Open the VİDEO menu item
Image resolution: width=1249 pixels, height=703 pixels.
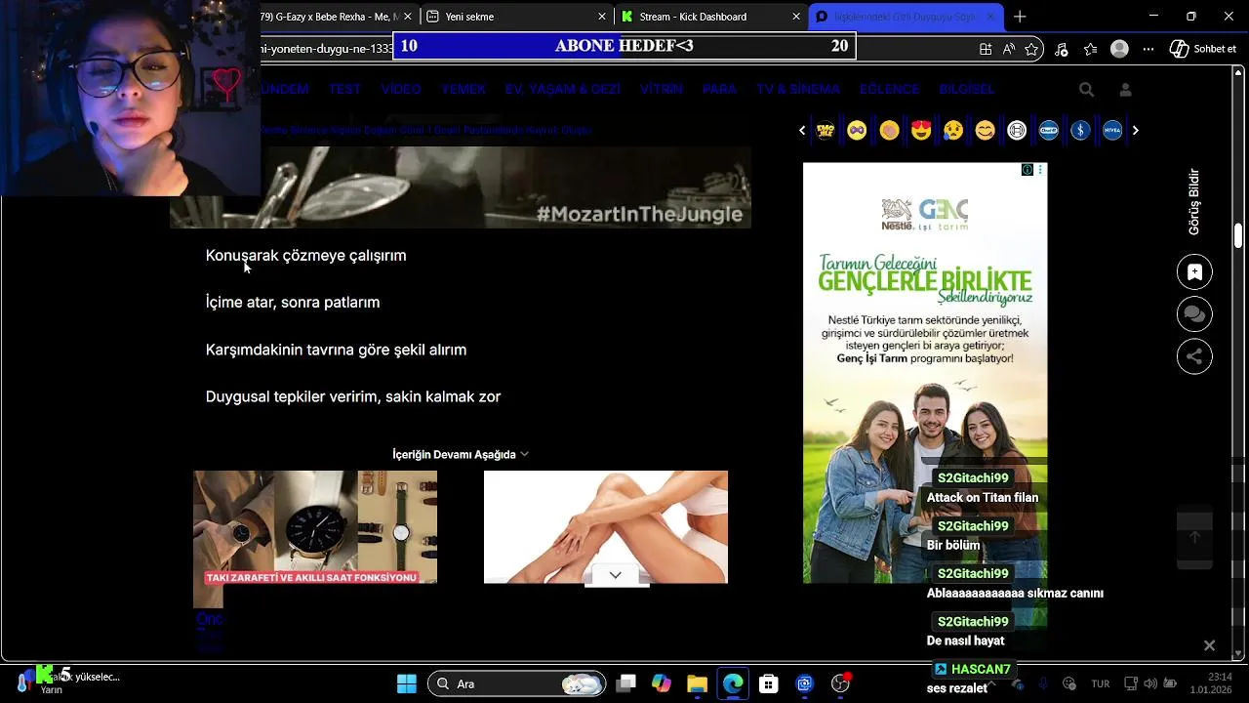pyautogui.click(x=401, y=89)
